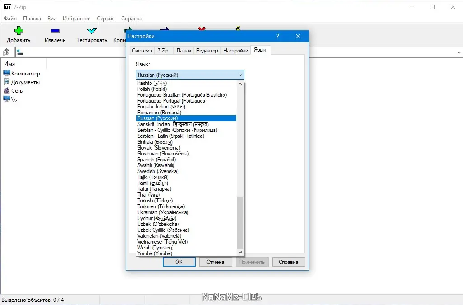Click the up-folder arrow icon
Screen dimensions: 463x305
(x=6, y=52)
